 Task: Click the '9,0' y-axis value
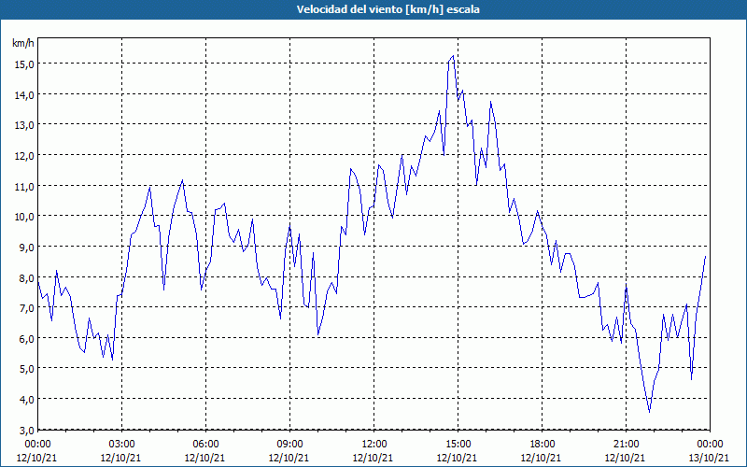(x=26, y=247)
